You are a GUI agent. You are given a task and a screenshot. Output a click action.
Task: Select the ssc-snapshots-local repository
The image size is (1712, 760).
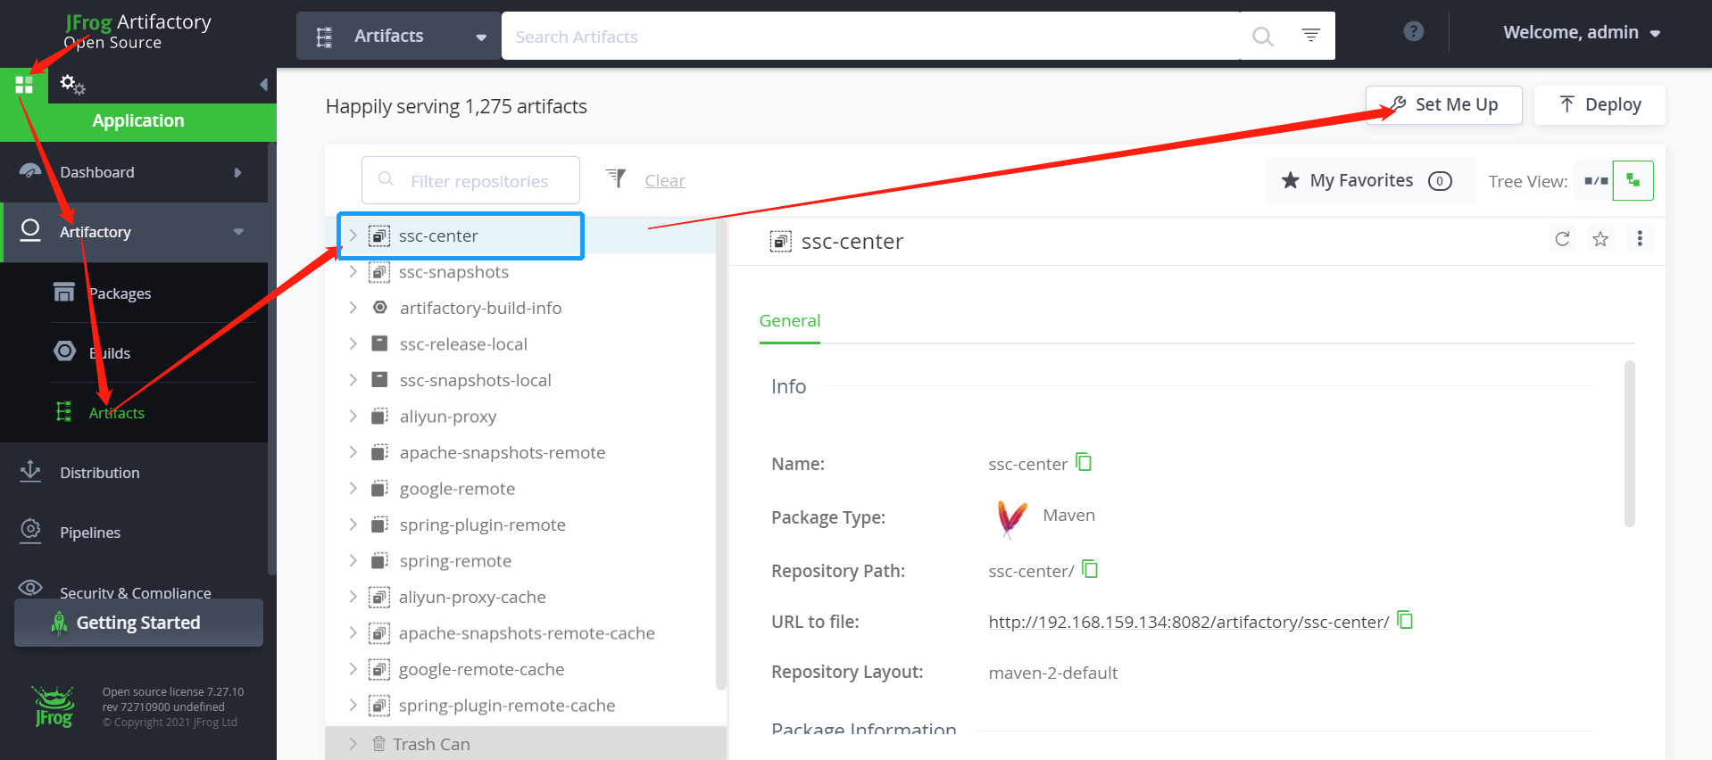475,380
